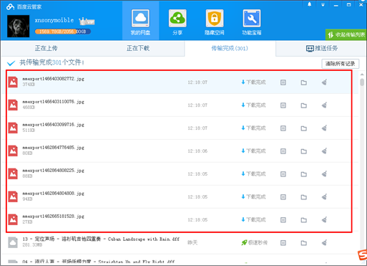Clear record of mmexport1462864776485.jpg with broom icon
Image resolution: width=367 pixels, height=266 pixels.
click(x=324, y=151)
